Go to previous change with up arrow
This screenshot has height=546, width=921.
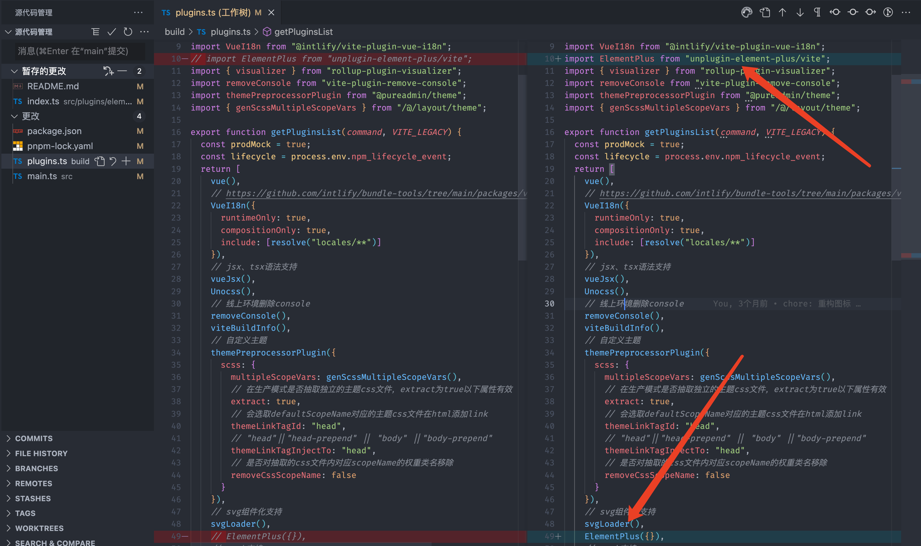point(782,12)
